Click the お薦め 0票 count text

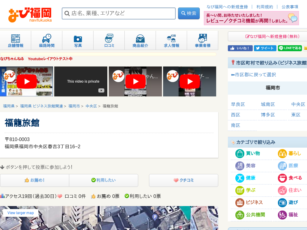(108, 196)
